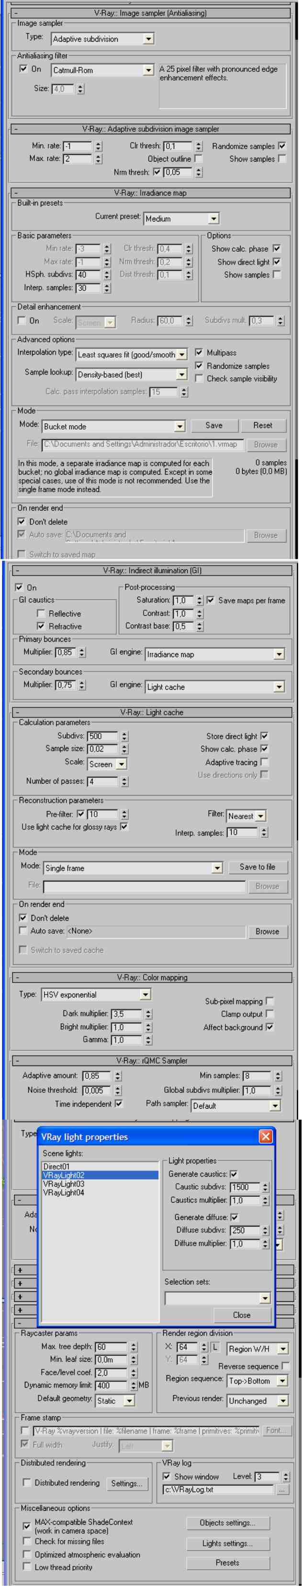Click Save to file in Light cache

(x=257, y=867)
